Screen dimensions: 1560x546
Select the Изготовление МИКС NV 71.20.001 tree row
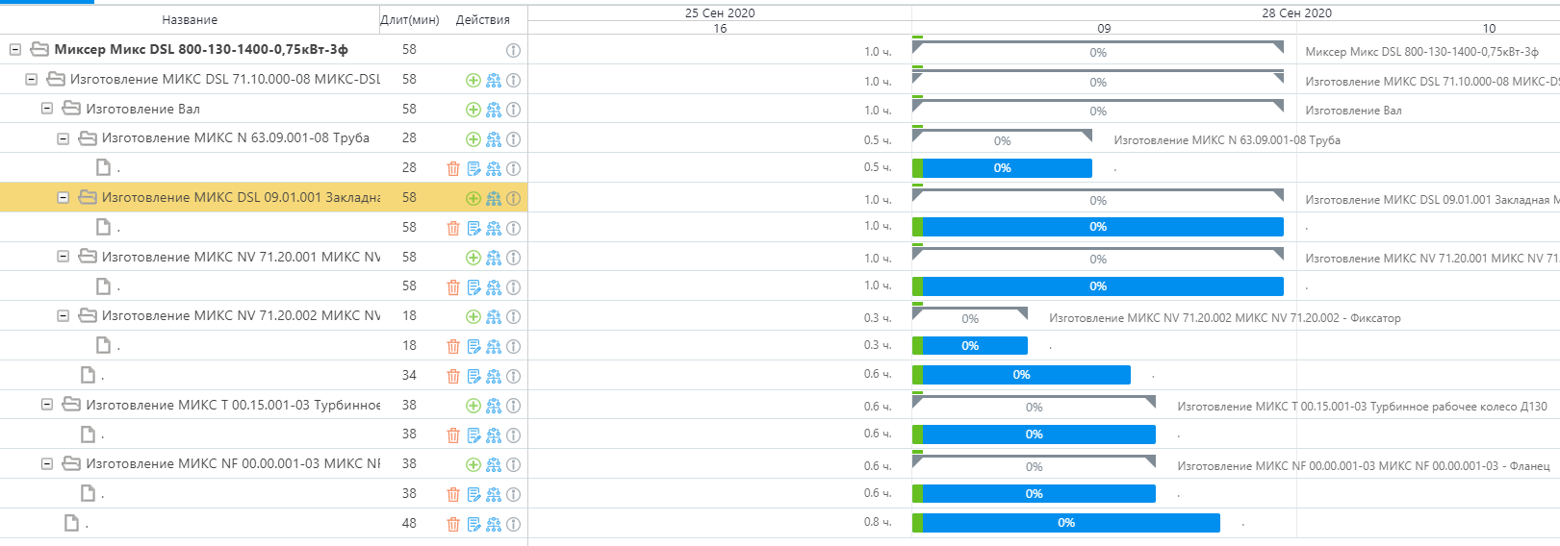(241, 257)
